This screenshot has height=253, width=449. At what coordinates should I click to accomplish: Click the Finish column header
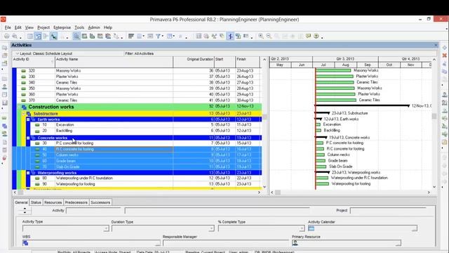coord(248,62)
